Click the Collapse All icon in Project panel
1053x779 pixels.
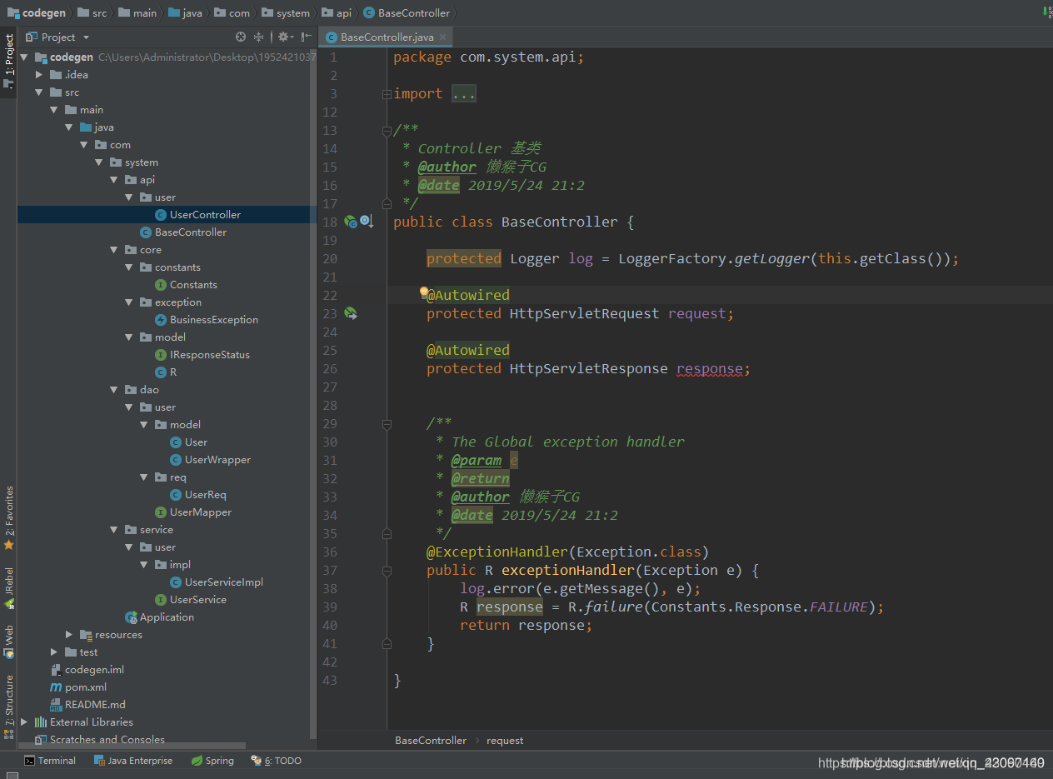[259, 37]
